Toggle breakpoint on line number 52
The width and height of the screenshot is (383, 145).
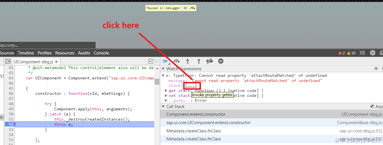(x=11, y=124)
